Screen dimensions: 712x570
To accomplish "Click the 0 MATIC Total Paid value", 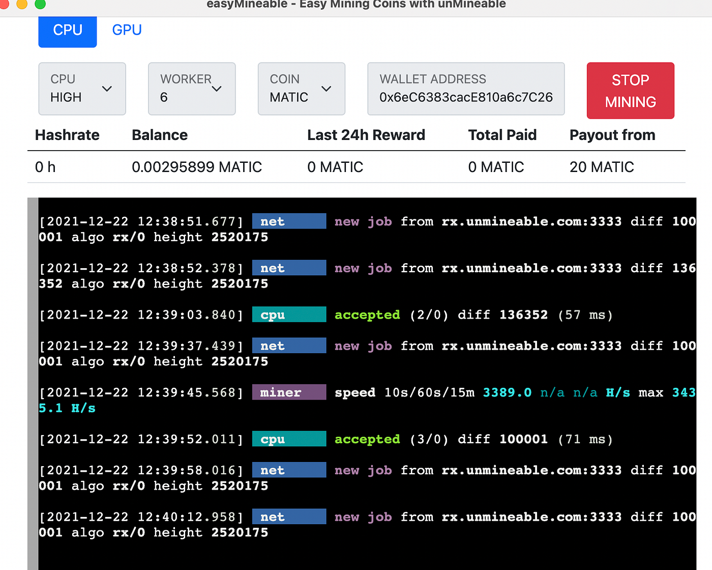I will 496,167.
